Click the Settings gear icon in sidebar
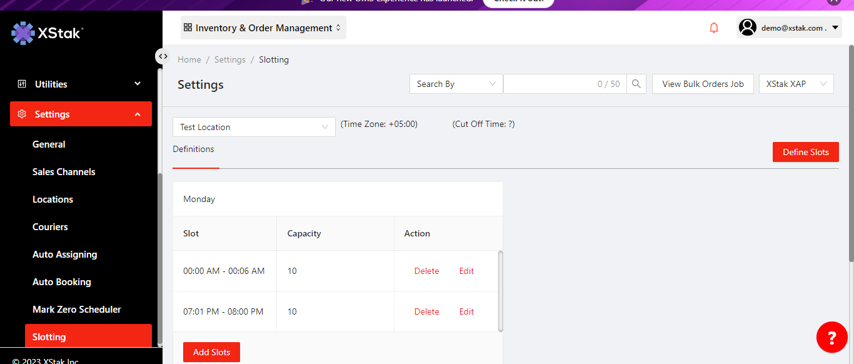Viewport: 854px width, 364px height. click(22, 114)
